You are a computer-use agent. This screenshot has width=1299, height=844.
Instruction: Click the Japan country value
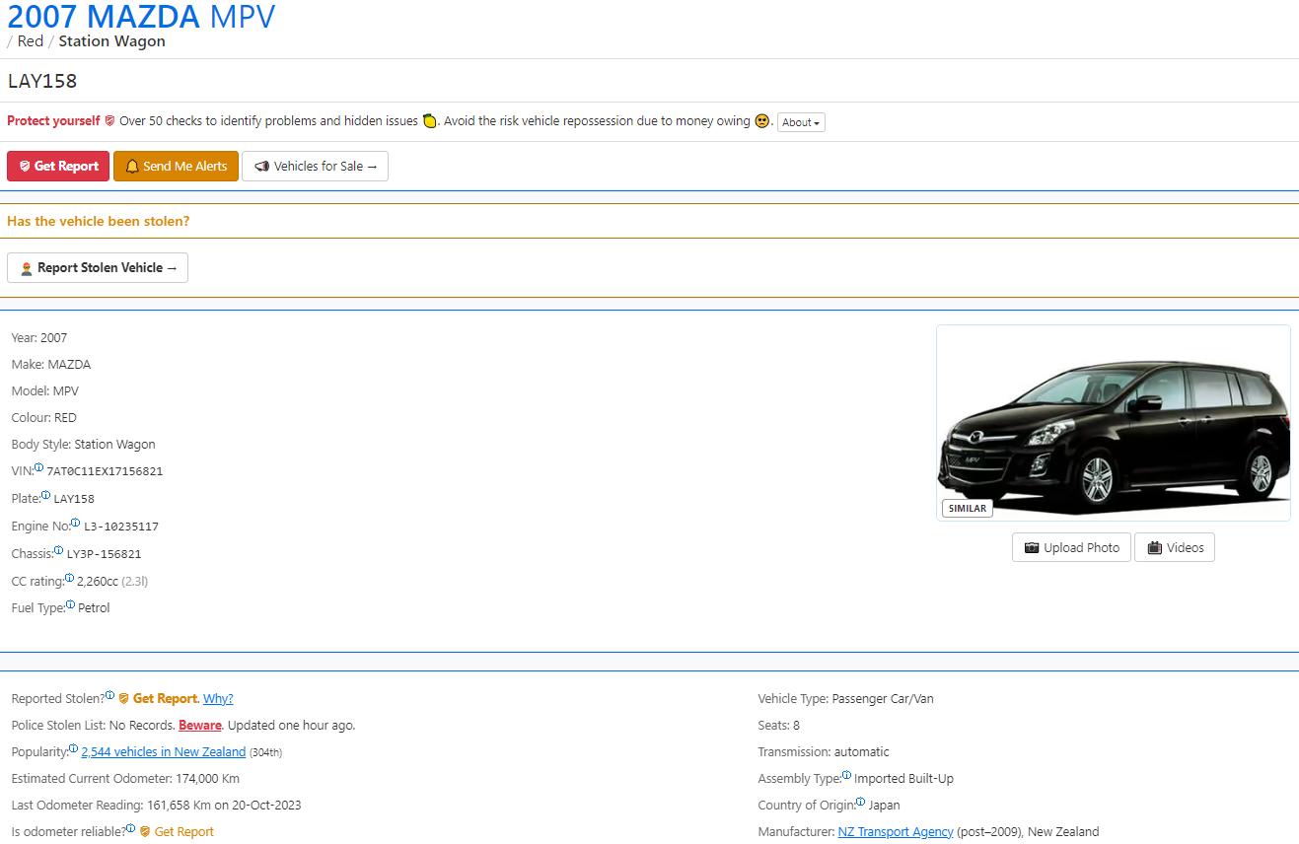click(884, 805)
